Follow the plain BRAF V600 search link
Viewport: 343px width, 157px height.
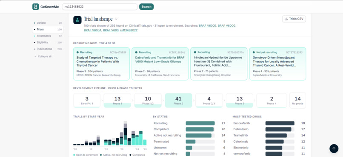coord(111,30)
